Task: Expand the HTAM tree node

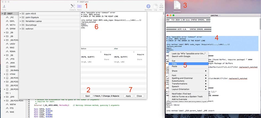Action: click(4, 74)
